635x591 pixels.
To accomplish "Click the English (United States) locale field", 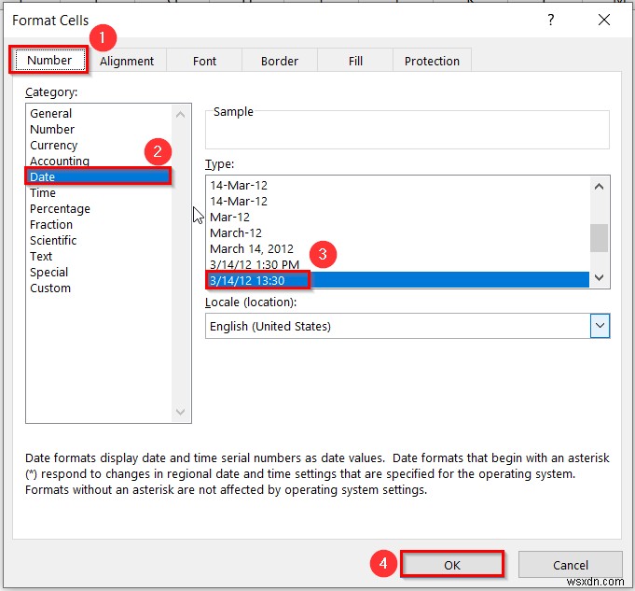I will pos(407,326).
